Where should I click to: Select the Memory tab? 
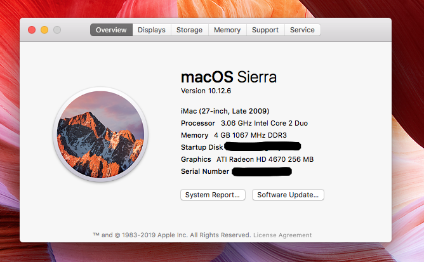pos(227,30)
